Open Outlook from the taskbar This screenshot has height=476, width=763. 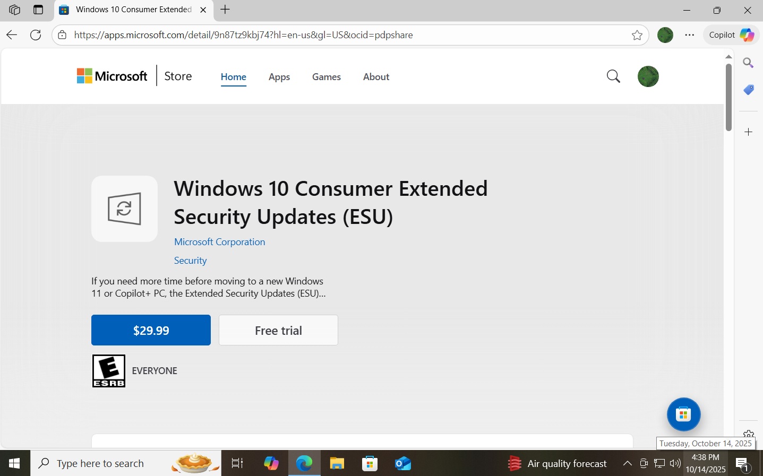(403, 463)
